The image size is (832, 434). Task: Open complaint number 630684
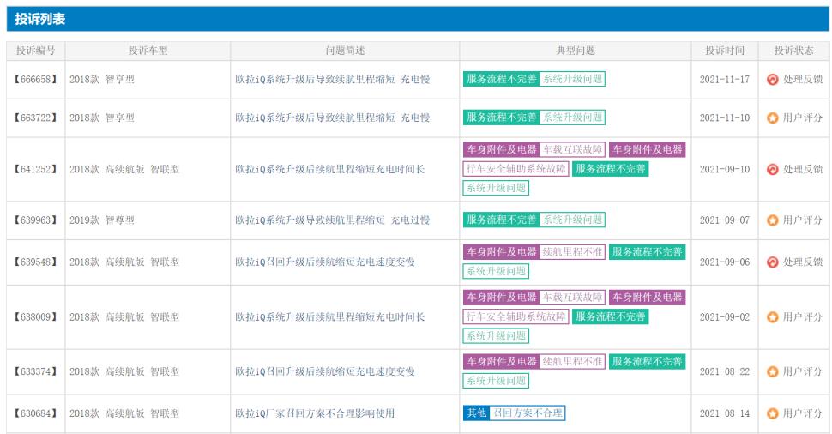pos(35,413)
